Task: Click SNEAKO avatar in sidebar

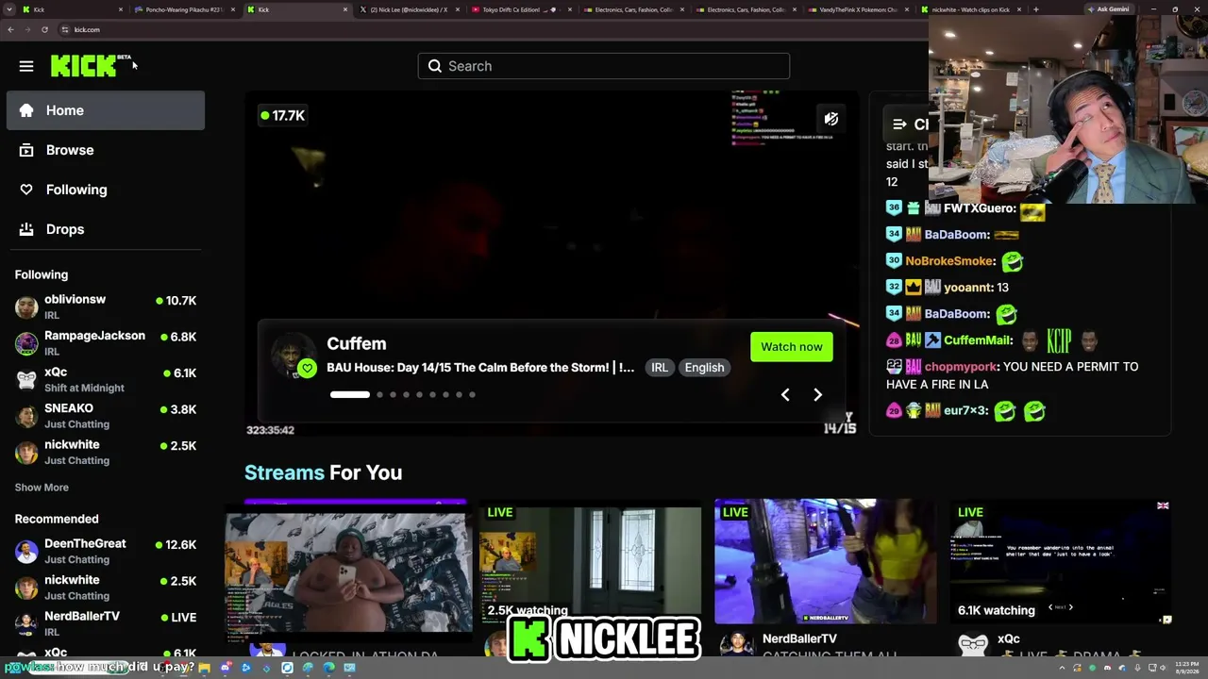Action: 26,416
